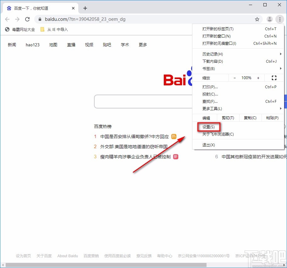
Task: Choose 查找(F)... in the menu
Action: click(x=238, y=101)
